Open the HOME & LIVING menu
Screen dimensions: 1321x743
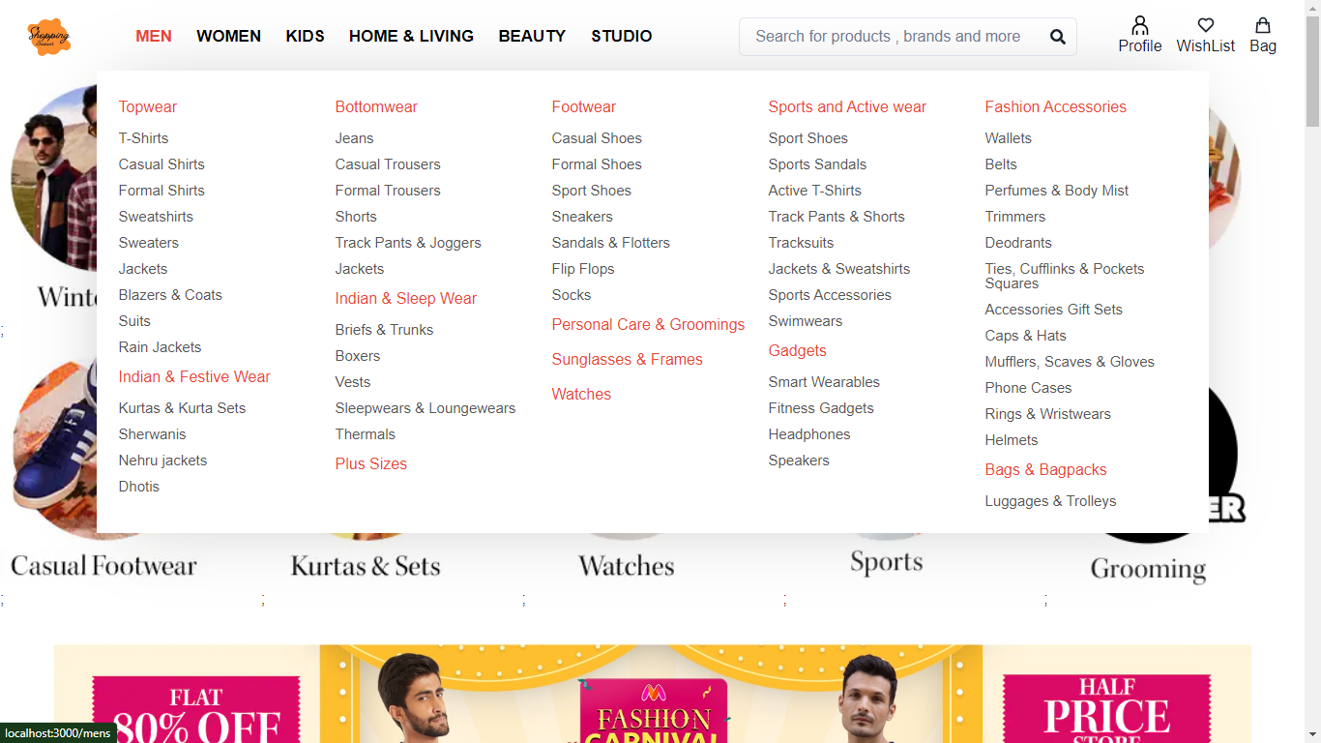411,37
